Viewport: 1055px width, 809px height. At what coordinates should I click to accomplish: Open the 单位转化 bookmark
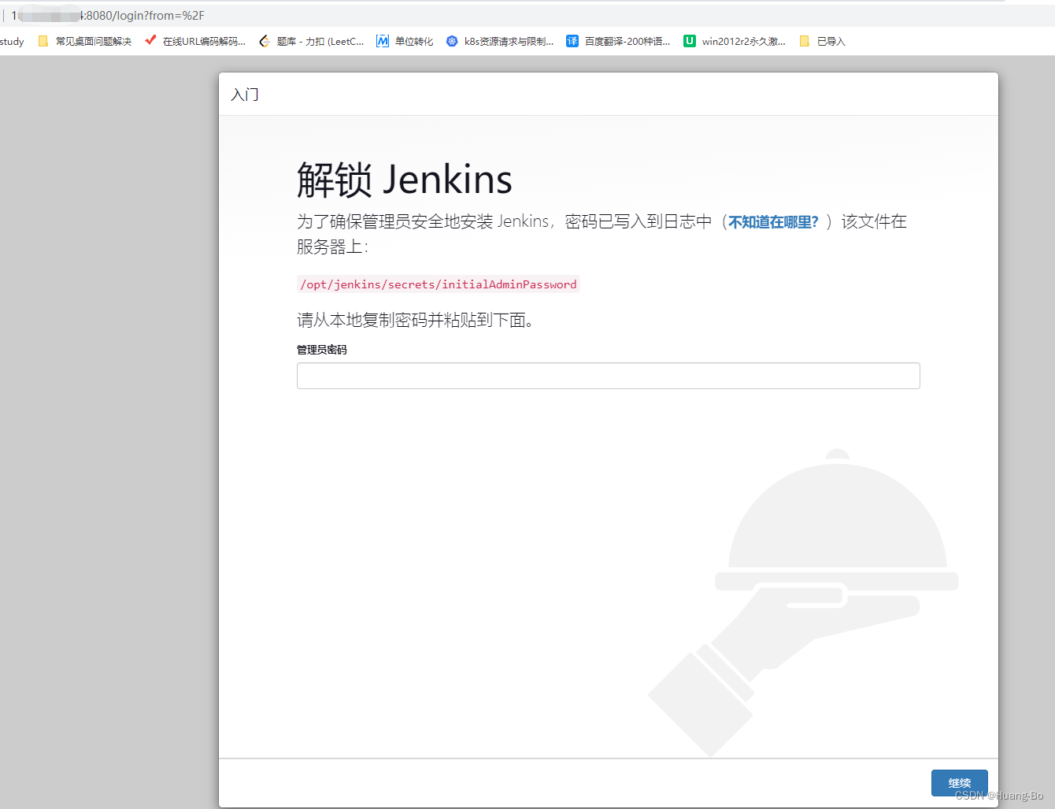point(405,41)
